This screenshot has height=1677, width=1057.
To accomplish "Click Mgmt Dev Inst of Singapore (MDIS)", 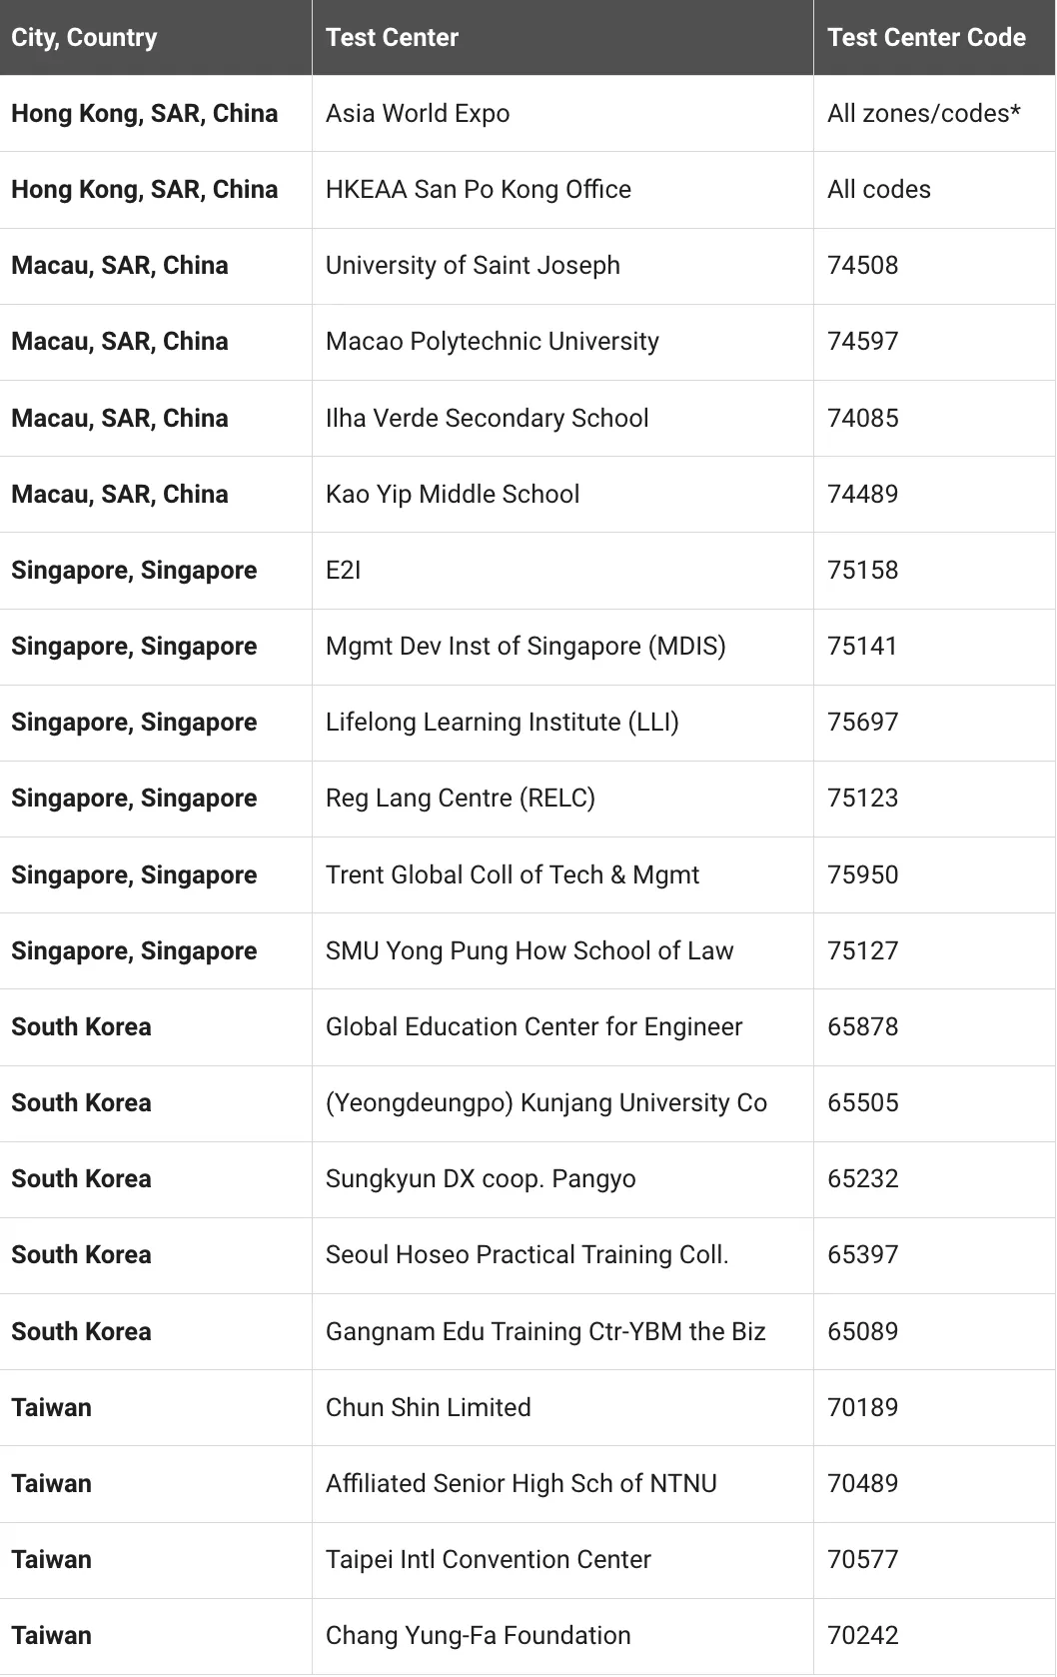I will (x=526, y=647).
